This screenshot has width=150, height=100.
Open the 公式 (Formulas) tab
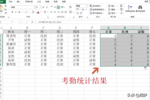[x=39, y=1]
